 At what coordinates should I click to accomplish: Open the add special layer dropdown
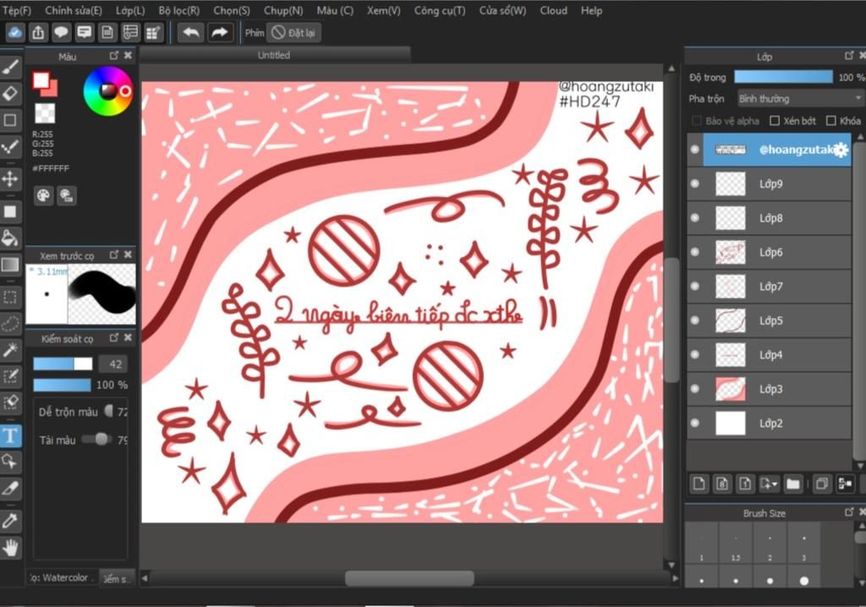(x=769, y=484)
